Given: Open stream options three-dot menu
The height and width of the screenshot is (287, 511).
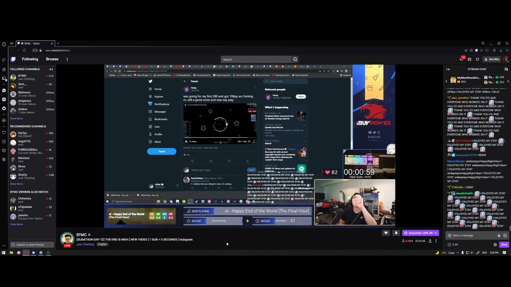Looking at the screenshot, I should [x=436, y=241].
